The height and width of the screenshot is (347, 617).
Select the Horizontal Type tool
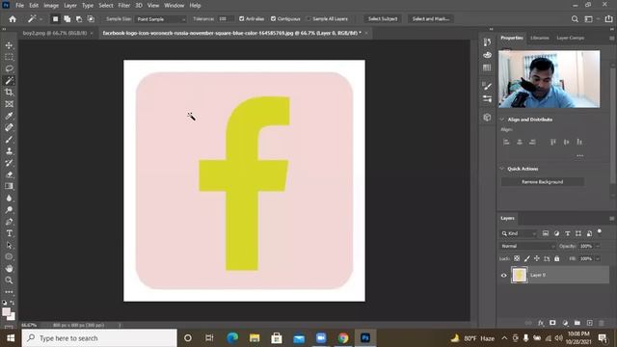[x=9, y=233]
